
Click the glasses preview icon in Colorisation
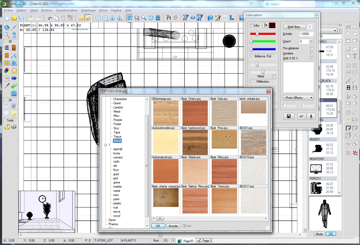click(x=302, y=116)
